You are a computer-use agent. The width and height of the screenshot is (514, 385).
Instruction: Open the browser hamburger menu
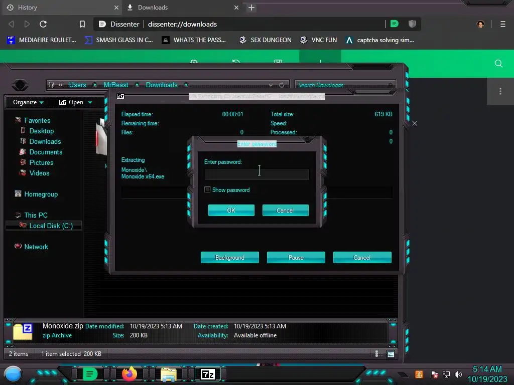[x=502, y=24]
